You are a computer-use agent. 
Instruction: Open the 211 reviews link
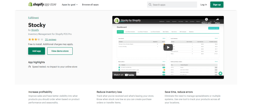click(x=50, y=39)
